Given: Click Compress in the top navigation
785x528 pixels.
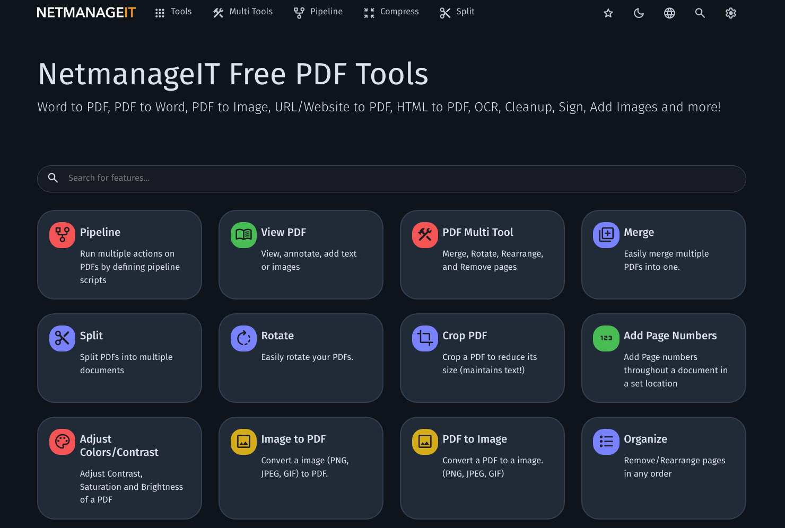Looking at the screenshot, I should 391,12.
